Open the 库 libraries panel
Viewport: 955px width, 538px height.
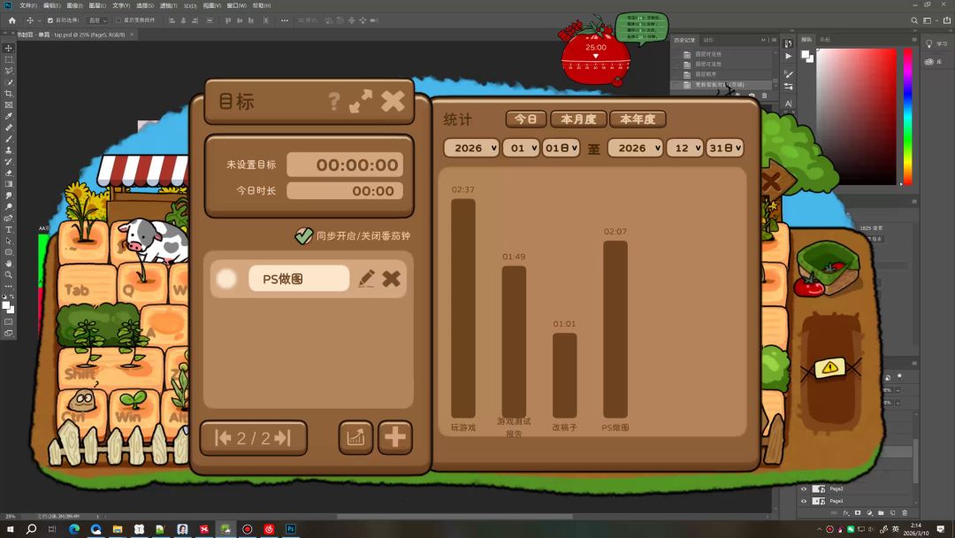pyautogui.click(x=934, y=62)
